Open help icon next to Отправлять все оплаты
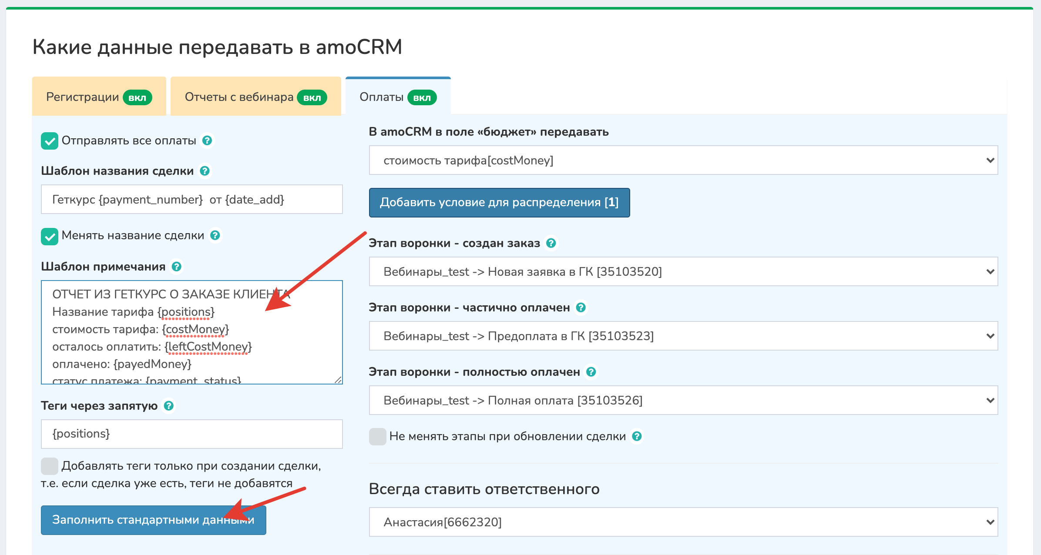This screenshot has height=555, width=1041. pos(207,140)
